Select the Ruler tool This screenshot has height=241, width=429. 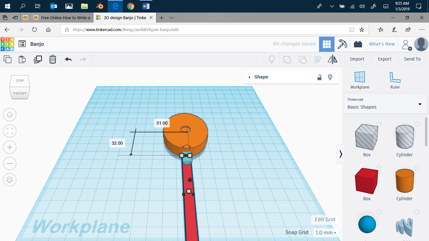pyautogui.click(x=395, y=80)
